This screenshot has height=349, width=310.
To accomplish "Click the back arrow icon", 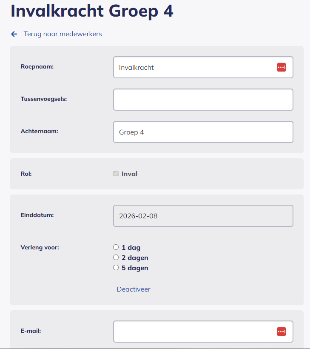I will pos(14,34).
